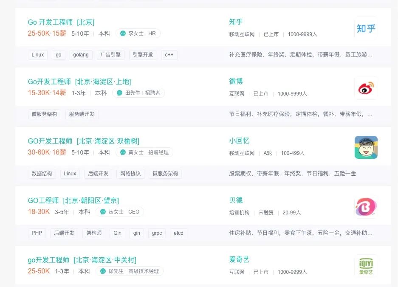This screenshot has width=398, height=287.
Task: Open the 知乎 company name link
Action: pos(236,22)
